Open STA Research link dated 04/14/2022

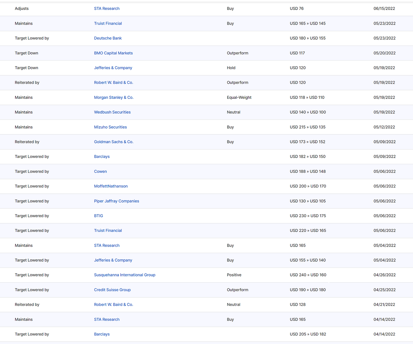107,319
